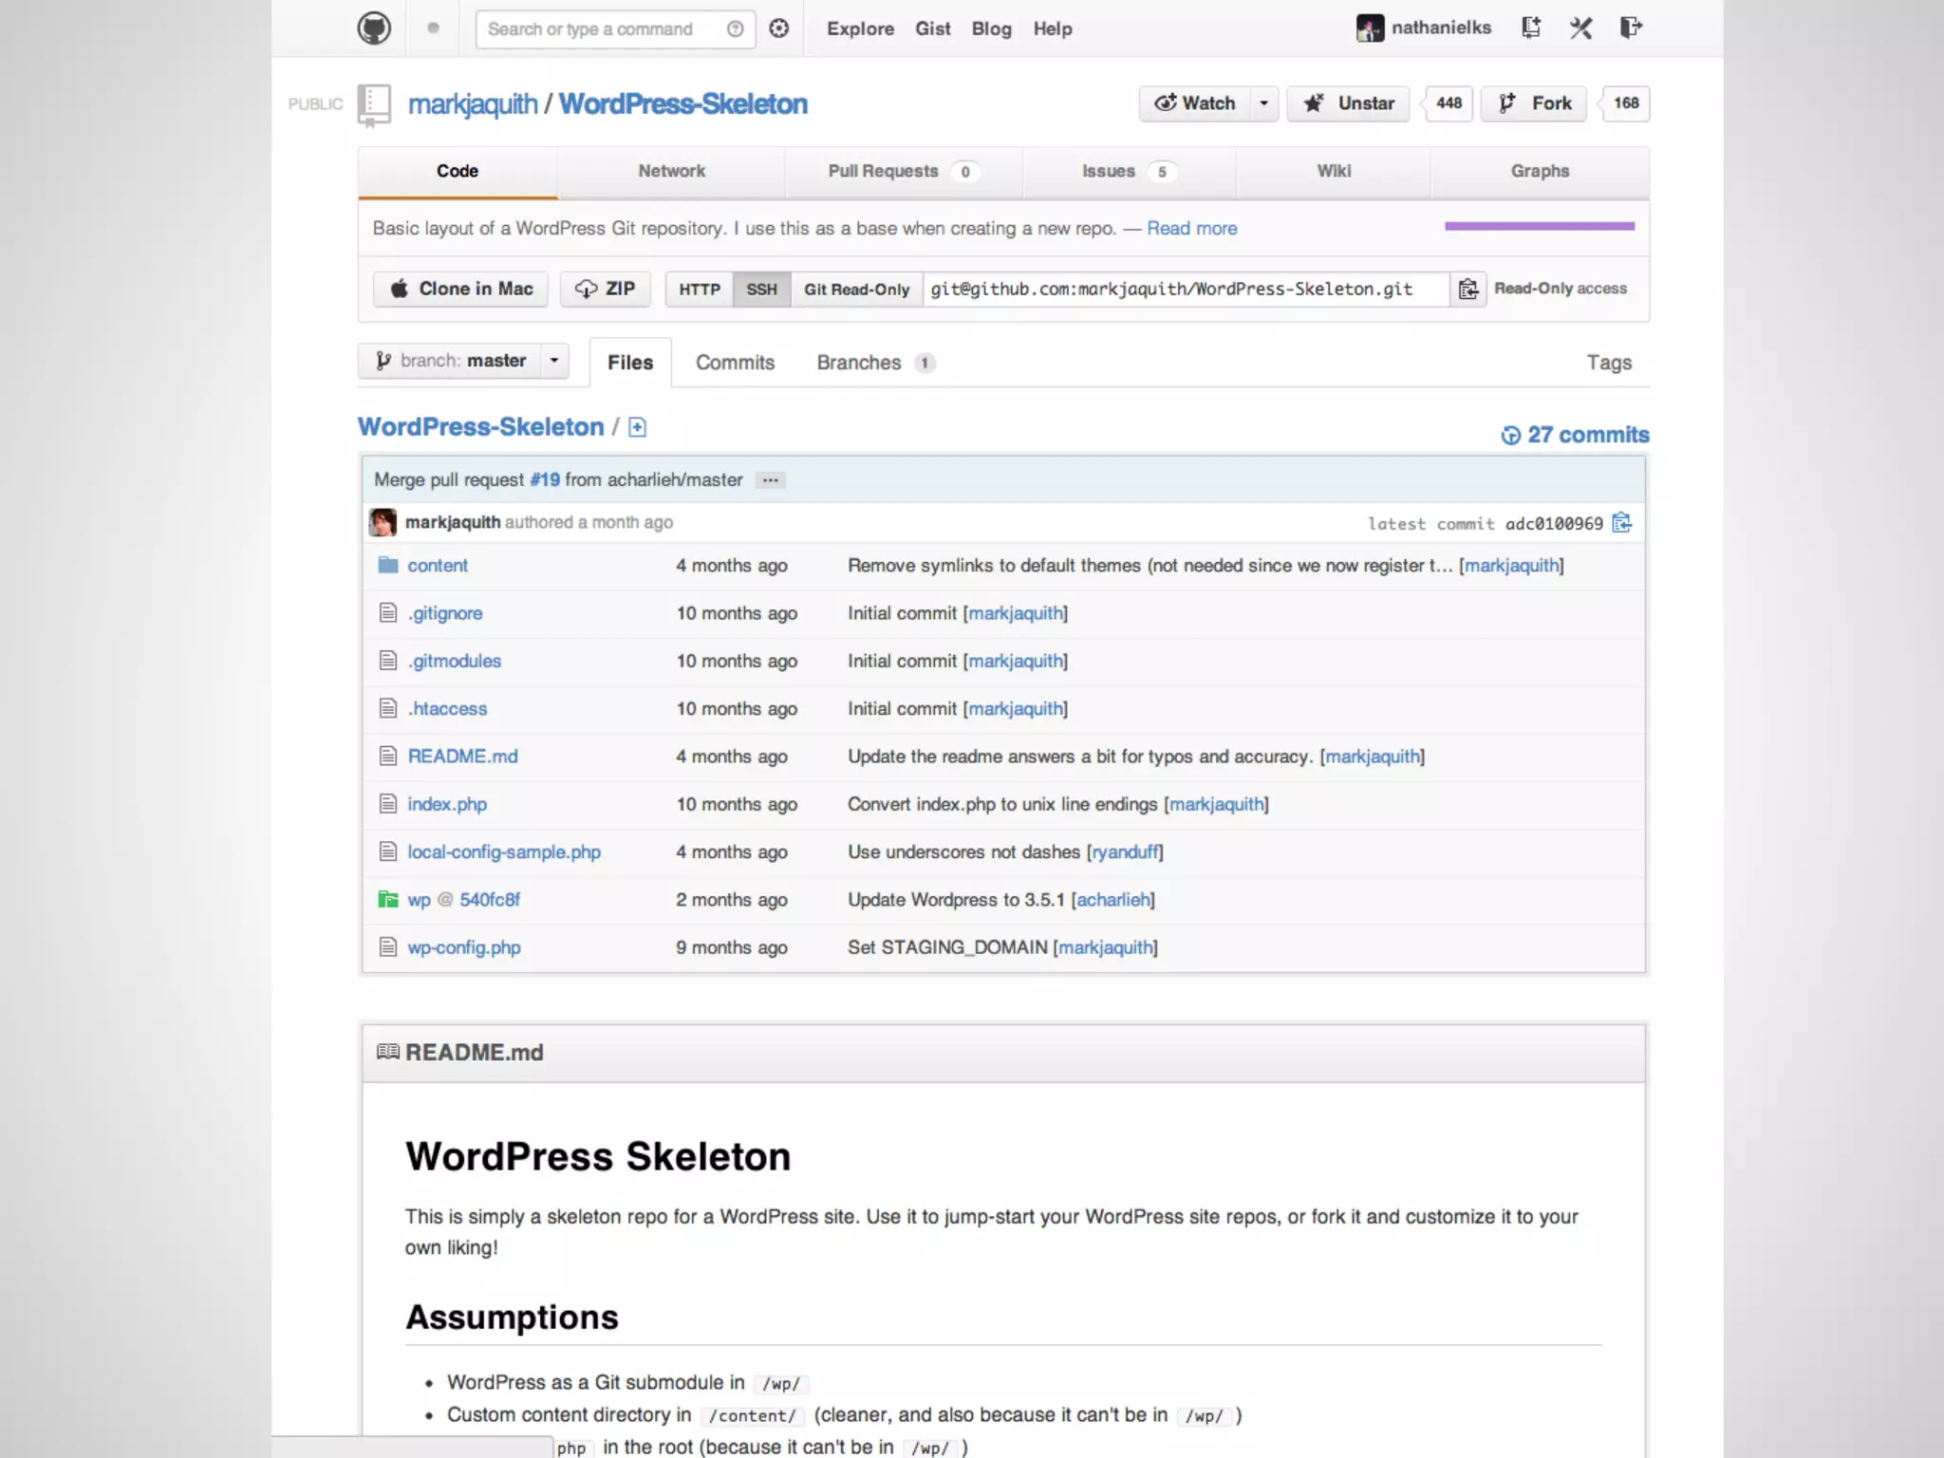Open account settings tools icon
The image size is (1944, 1458).
pyautogui.click(x=1580, y=28)
